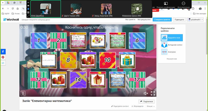Click the Pinterest share icon
The height and width of the screenshot is (111, 208).
(x=3, y=57)
